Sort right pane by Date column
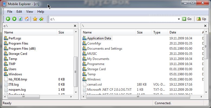Image resolution: width=211 pixels, height=108 pixels. pyautogui.click(x=184, y=32)
